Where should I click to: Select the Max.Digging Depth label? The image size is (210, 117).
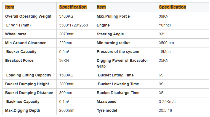[x=23, y=110]
